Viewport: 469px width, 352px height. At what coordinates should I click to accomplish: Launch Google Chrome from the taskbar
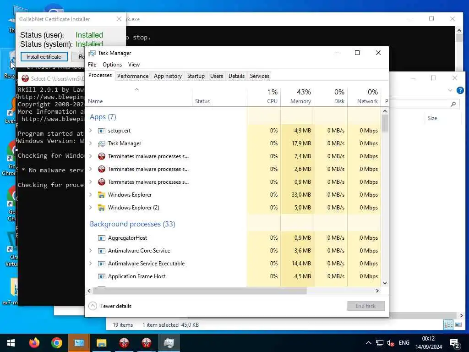pos(56,343)
